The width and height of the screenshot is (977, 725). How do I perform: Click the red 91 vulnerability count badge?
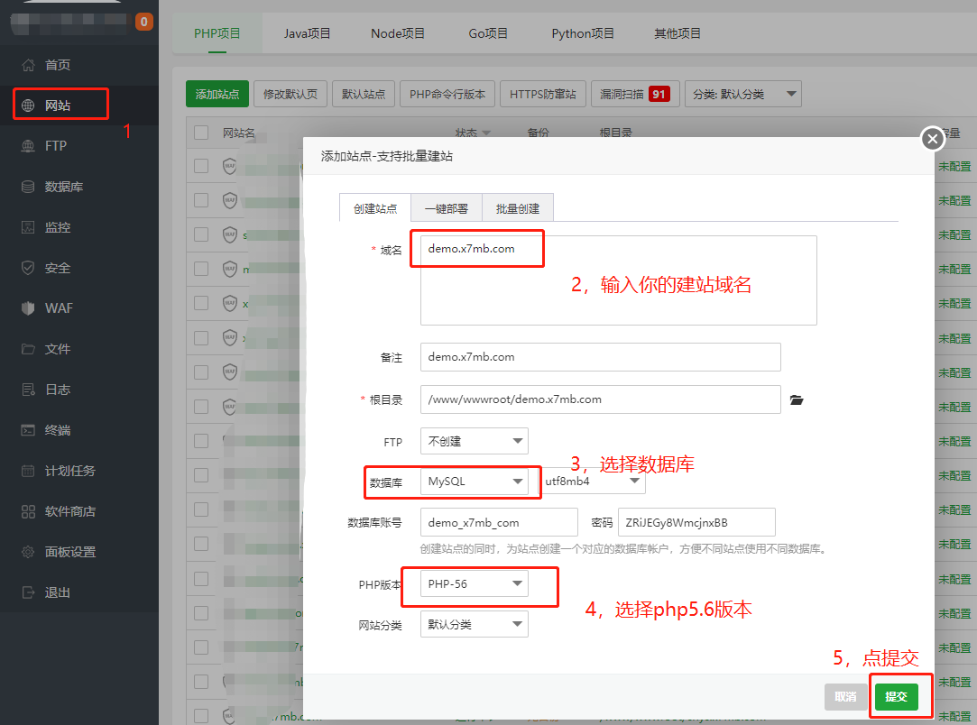pyautogui.click(x=659, y=94)
